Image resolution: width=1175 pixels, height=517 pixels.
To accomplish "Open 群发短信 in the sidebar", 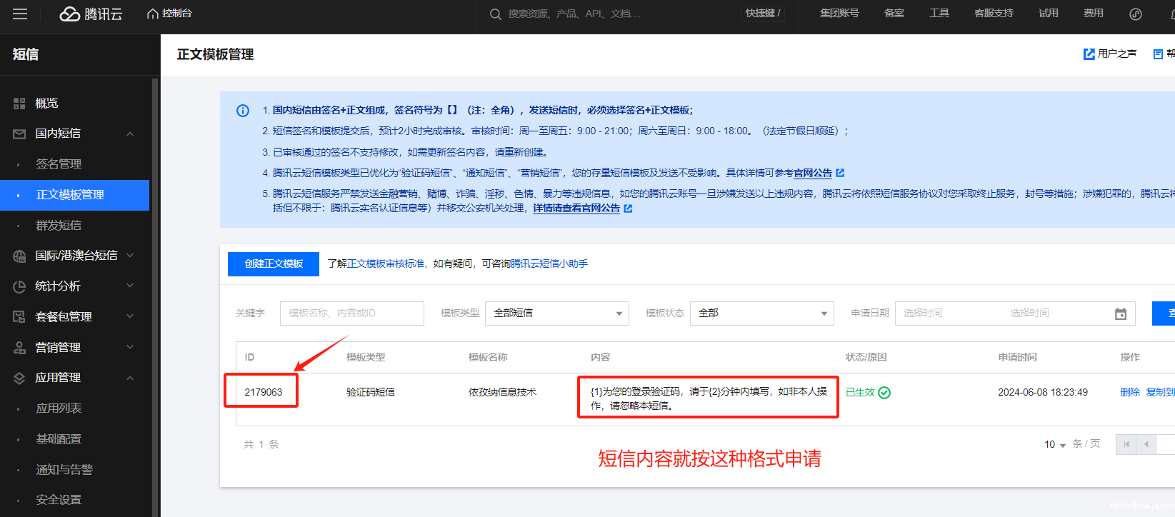I will point(59,226).
